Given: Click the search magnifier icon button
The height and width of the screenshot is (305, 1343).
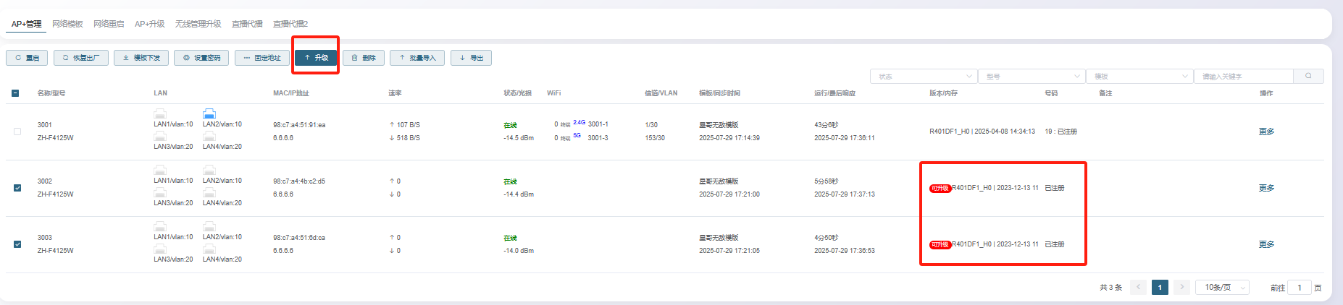Looking at the screenshot, I should 1308,76.
